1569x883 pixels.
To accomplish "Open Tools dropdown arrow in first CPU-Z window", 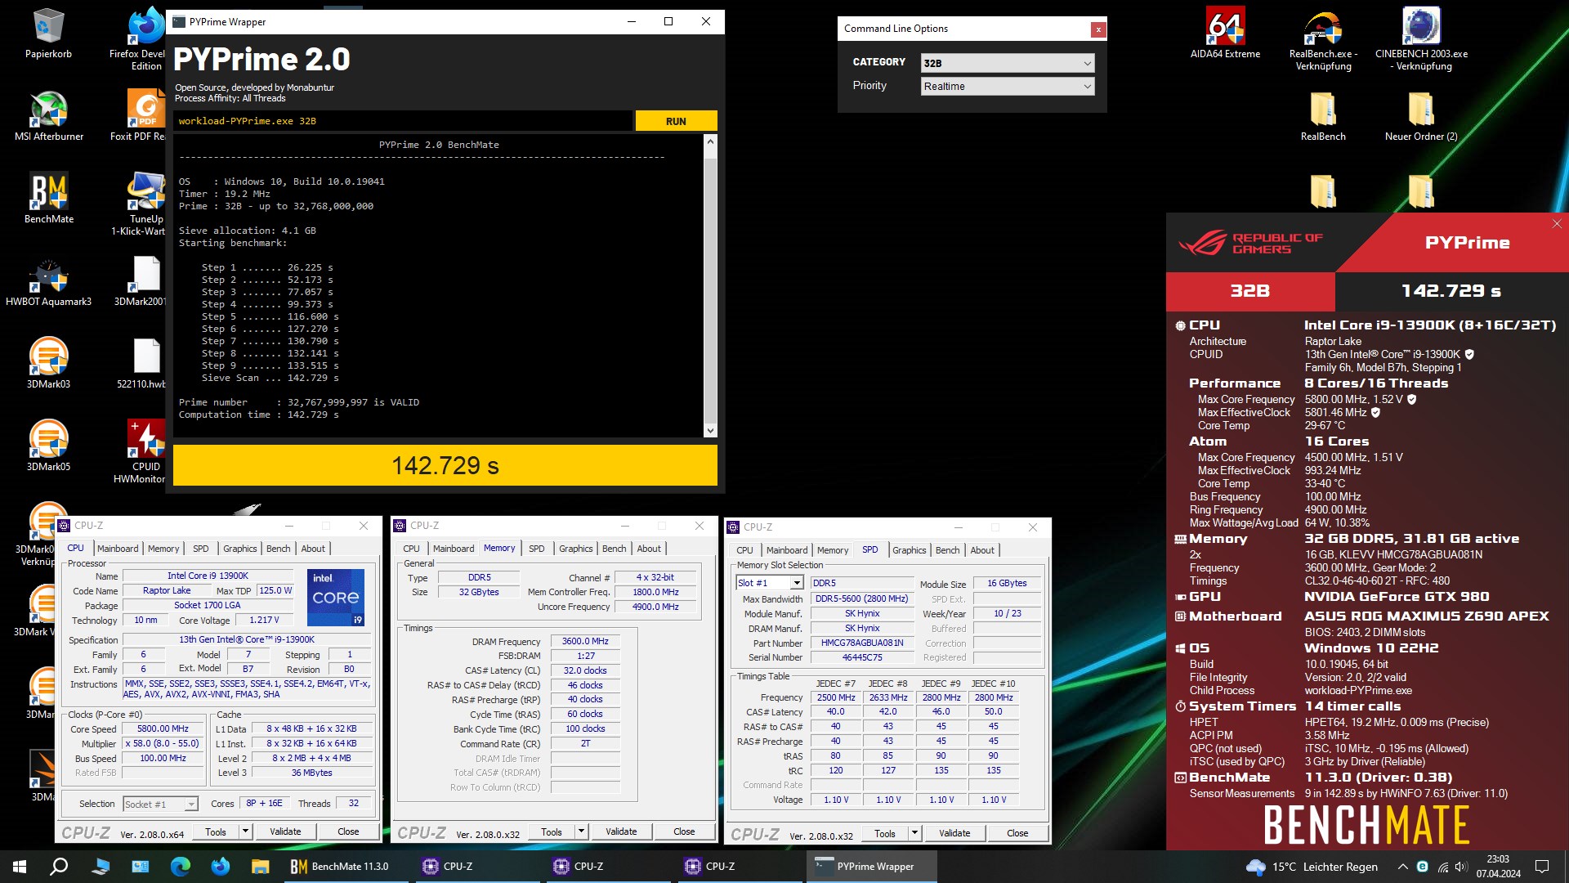I will [x=244, y=831].
